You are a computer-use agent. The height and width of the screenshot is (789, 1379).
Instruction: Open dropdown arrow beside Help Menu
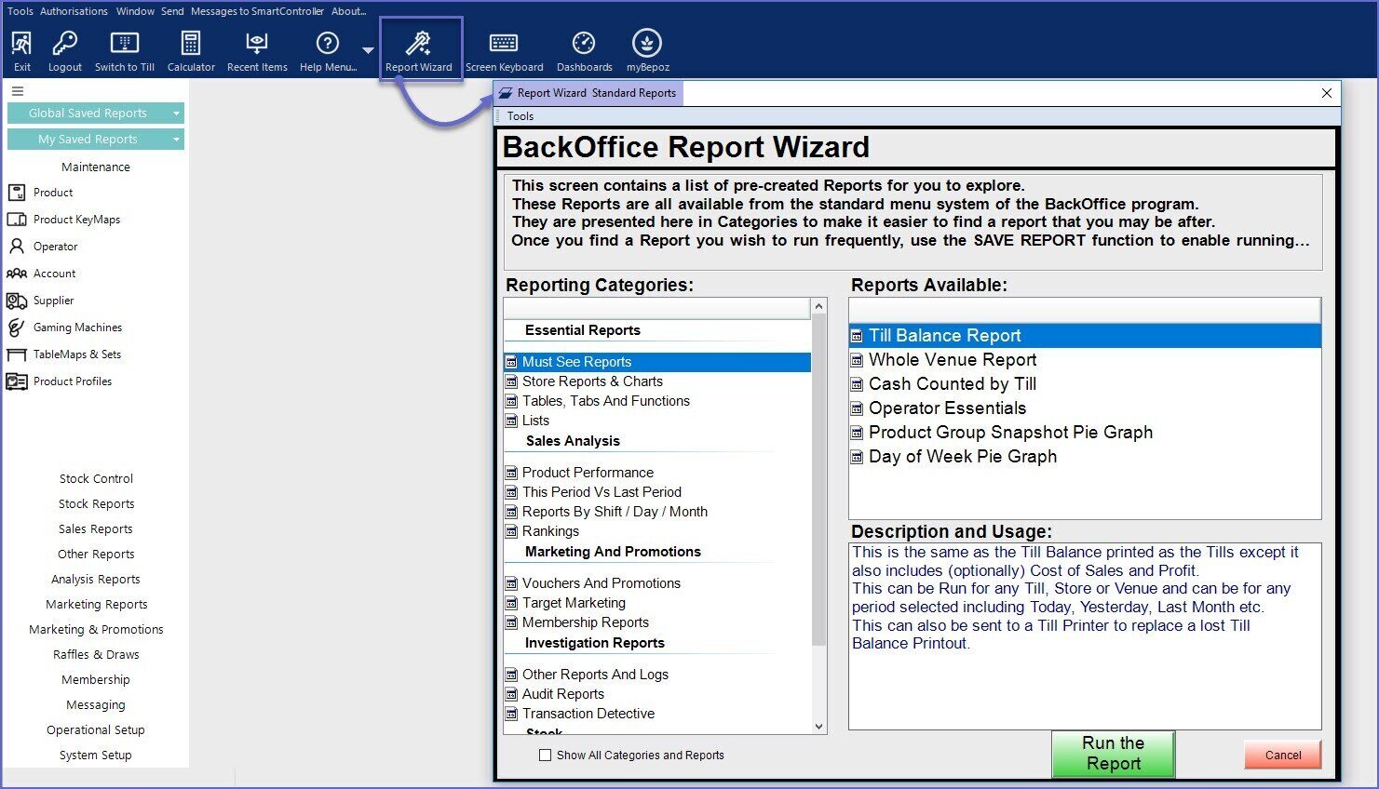click(369, 50)
